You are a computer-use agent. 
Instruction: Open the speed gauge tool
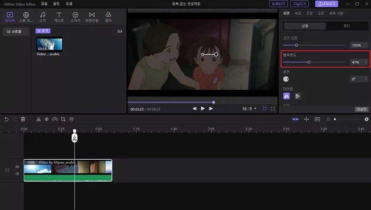[55, 119]
